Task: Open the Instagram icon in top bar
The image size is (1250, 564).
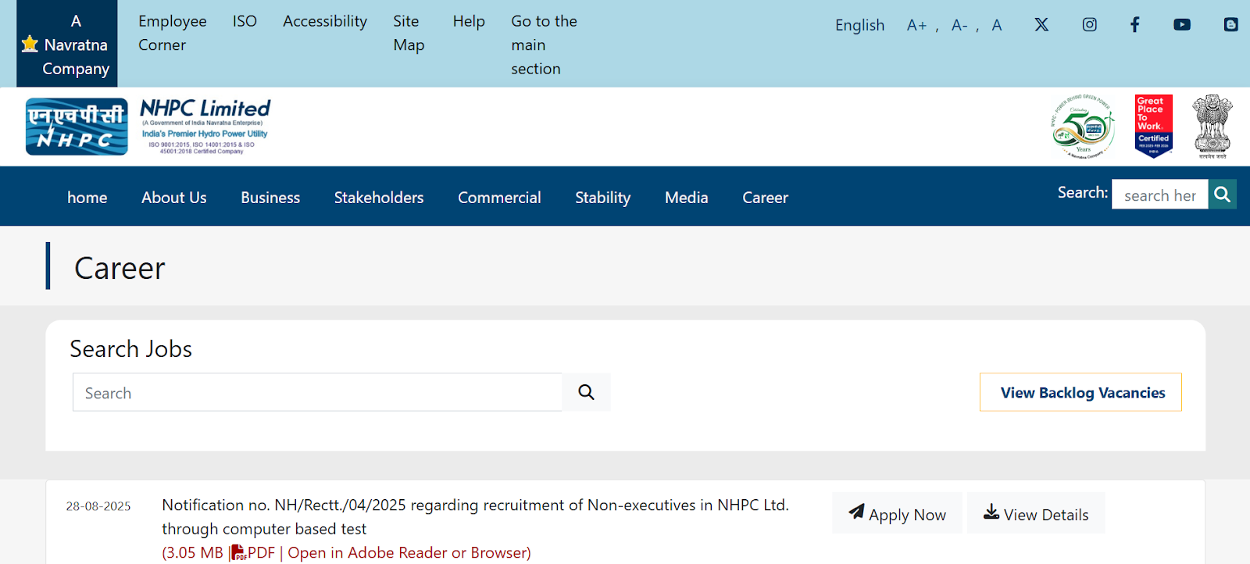Action: tap(1089, 25)
